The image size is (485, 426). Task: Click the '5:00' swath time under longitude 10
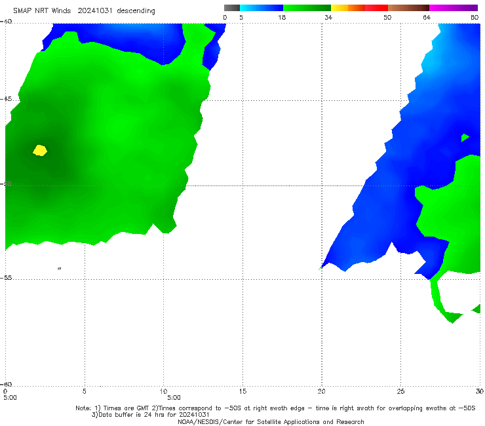pyautogui.click(x=174, y=398)
